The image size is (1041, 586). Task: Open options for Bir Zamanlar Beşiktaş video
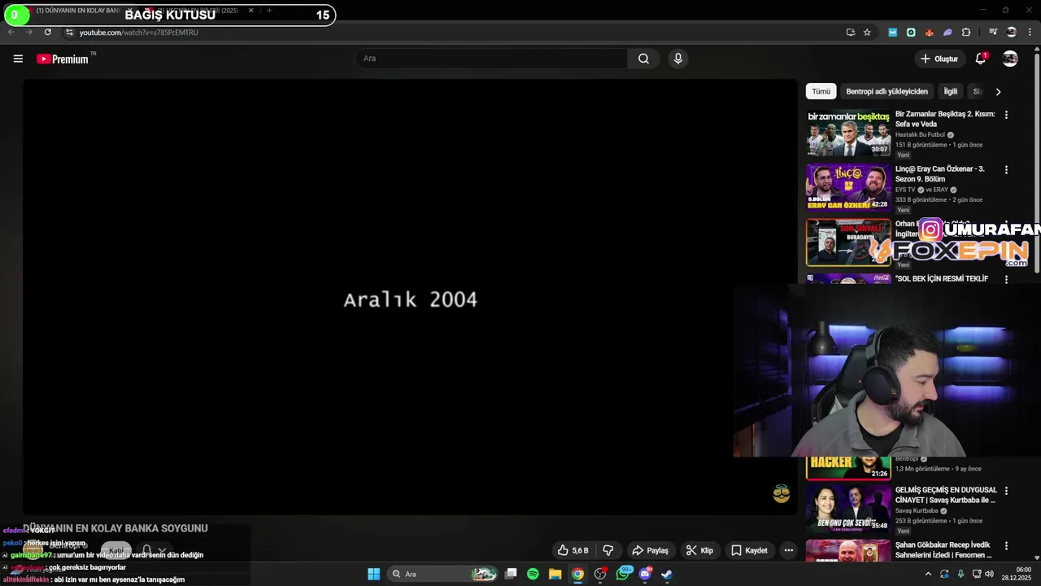1006,115
